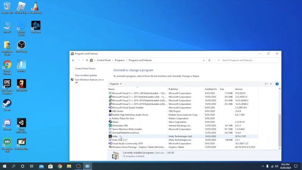Go to Control Panel in the breadcrumb

tap(104, 60)
